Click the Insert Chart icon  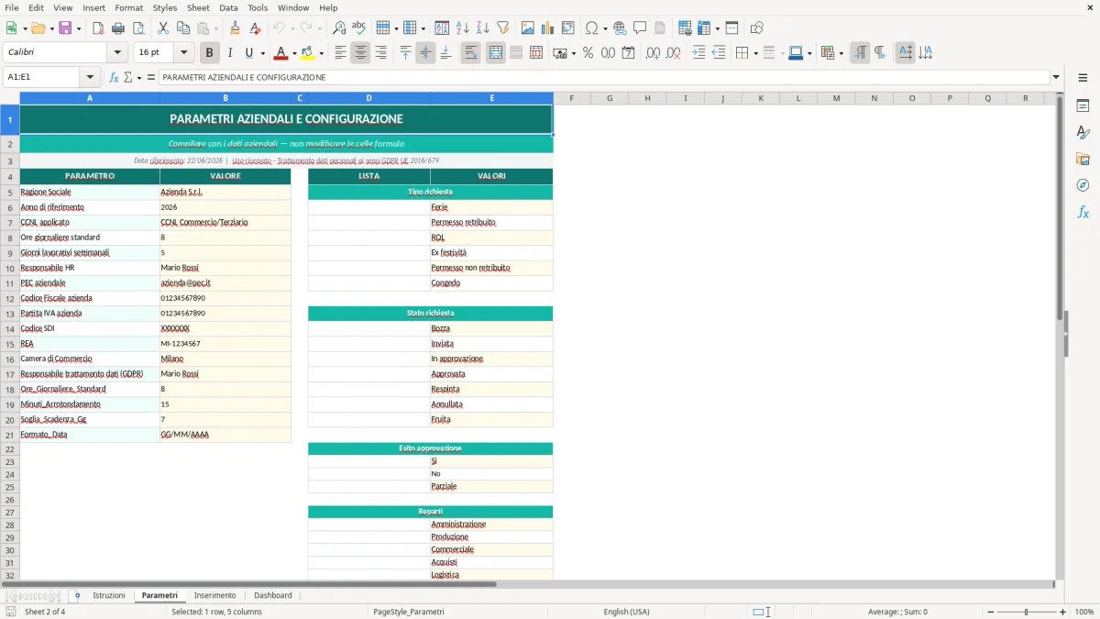548,28
